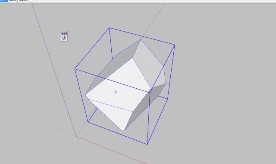This screenshot has height=164, width=276.
Task: Activate the colored-arrows axes tool icon
Action: pyautogui.click(x=64, y=38)
